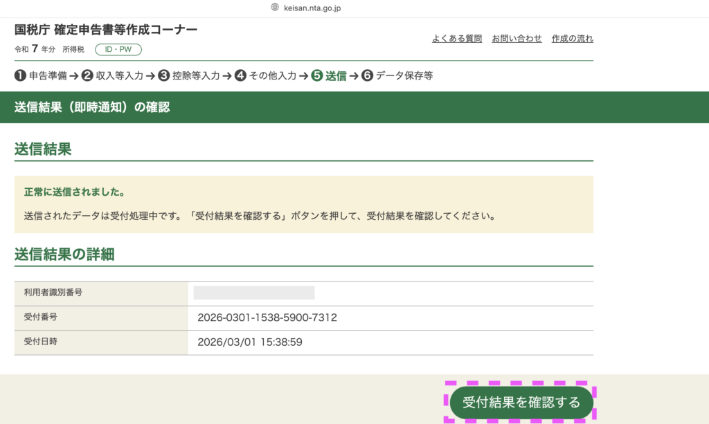Click the step 3 circle for 控除等入力
Viewport: 709px width, 424px height.
(164, 76)
